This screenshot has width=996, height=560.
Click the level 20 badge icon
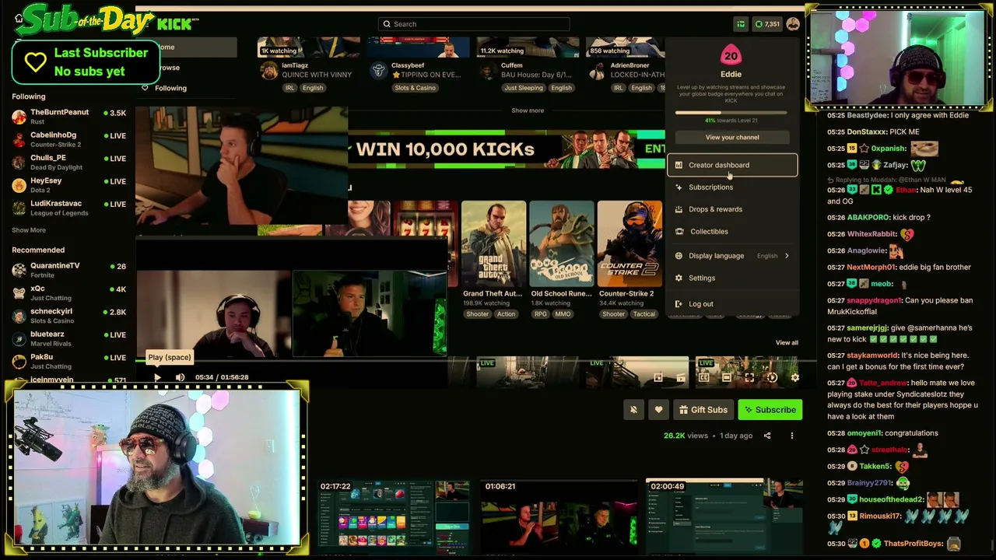tap(731, 55)
